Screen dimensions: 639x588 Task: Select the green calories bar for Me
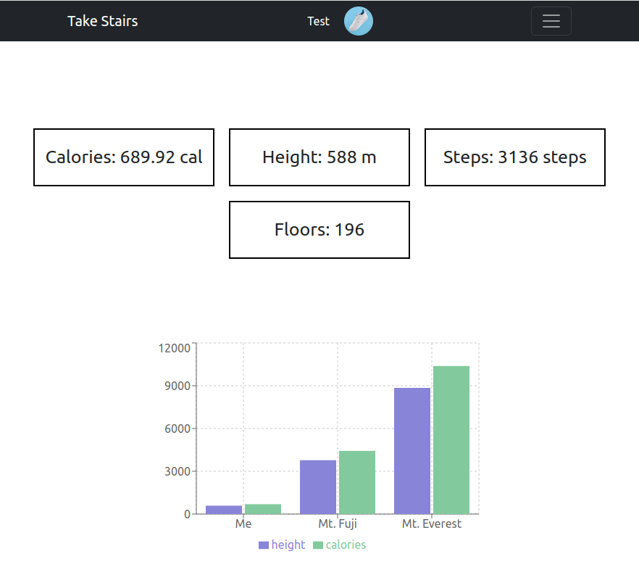click(263, 508)
